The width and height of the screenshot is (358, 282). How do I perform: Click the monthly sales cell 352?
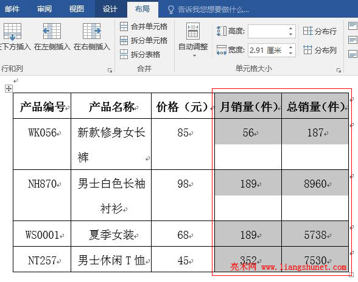coord(248,260)
